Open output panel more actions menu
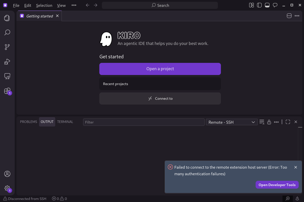Viewport: 304px width, 202px height. point(276,122)
